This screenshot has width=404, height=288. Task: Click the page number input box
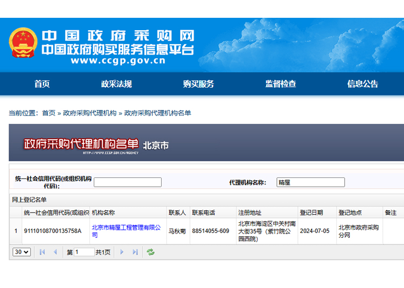pos(84,252)
